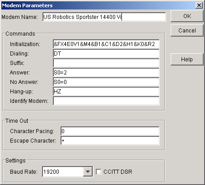Click the Escape Character label
This screenshot has width=205, height=185.
tap(33, 141)
